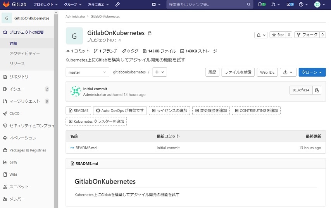331x208 pixels.
Task: Open Web IDE
Action: 267,72
